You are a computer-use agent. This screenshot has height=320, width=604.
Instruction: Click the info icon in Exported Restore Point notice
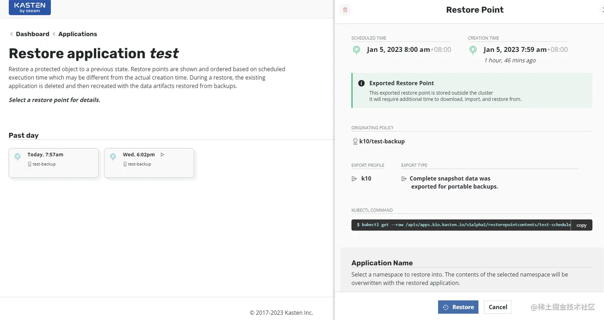[x=362, y=83]
